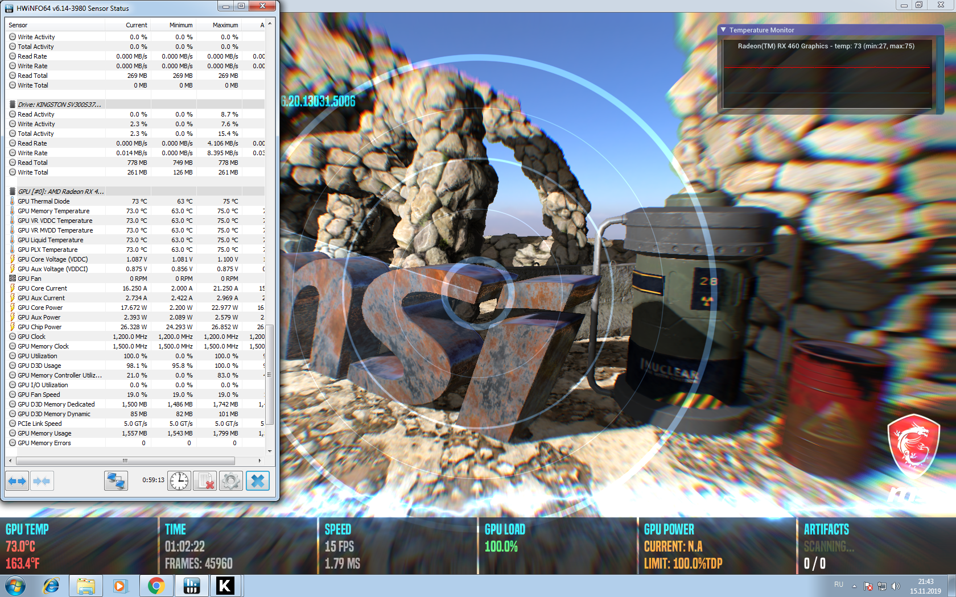The height and width of the screenshot is (597, 956).
Task: Click the lightning icon beside GPU Chip Power
Action: 13,327
